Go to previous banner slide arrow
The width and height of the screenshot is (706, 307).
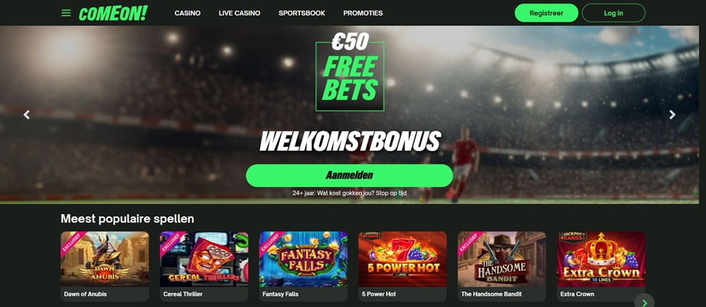(27, 115)
